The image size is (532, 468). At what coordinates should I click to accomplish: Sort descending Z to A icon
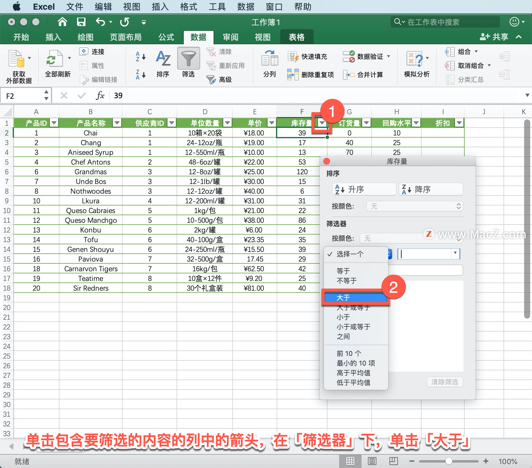[140, 75]
